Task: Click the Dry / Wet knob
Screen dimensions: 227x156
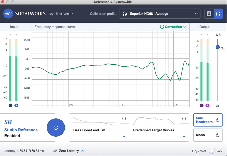Action: [x=212, y=151]
